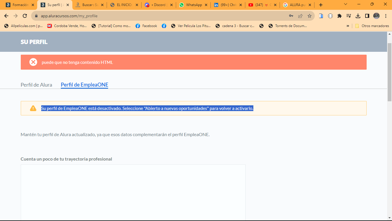Open the Extensions puzzle piece menu
This screenshot has width=392, height=221.
(340, 16)
